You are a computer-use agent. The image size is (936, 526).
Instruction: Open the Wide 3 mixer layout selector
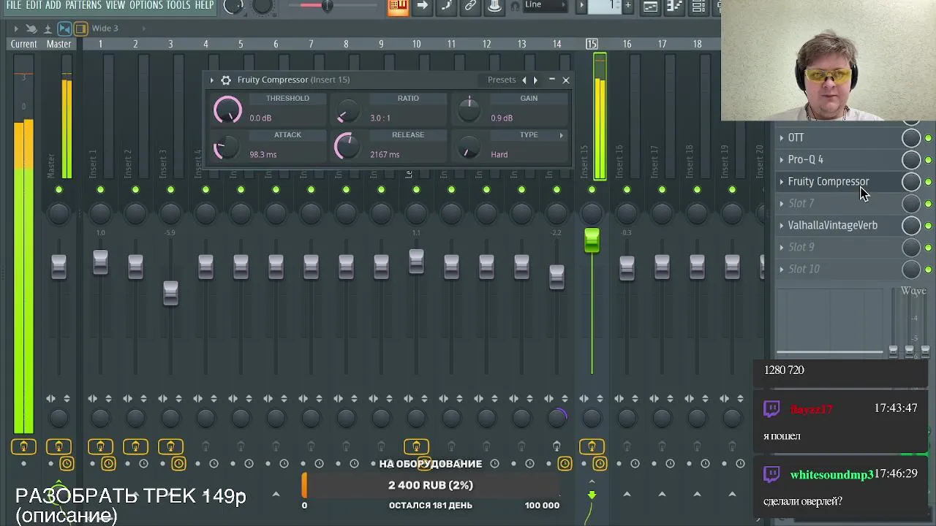coord(105,28)
